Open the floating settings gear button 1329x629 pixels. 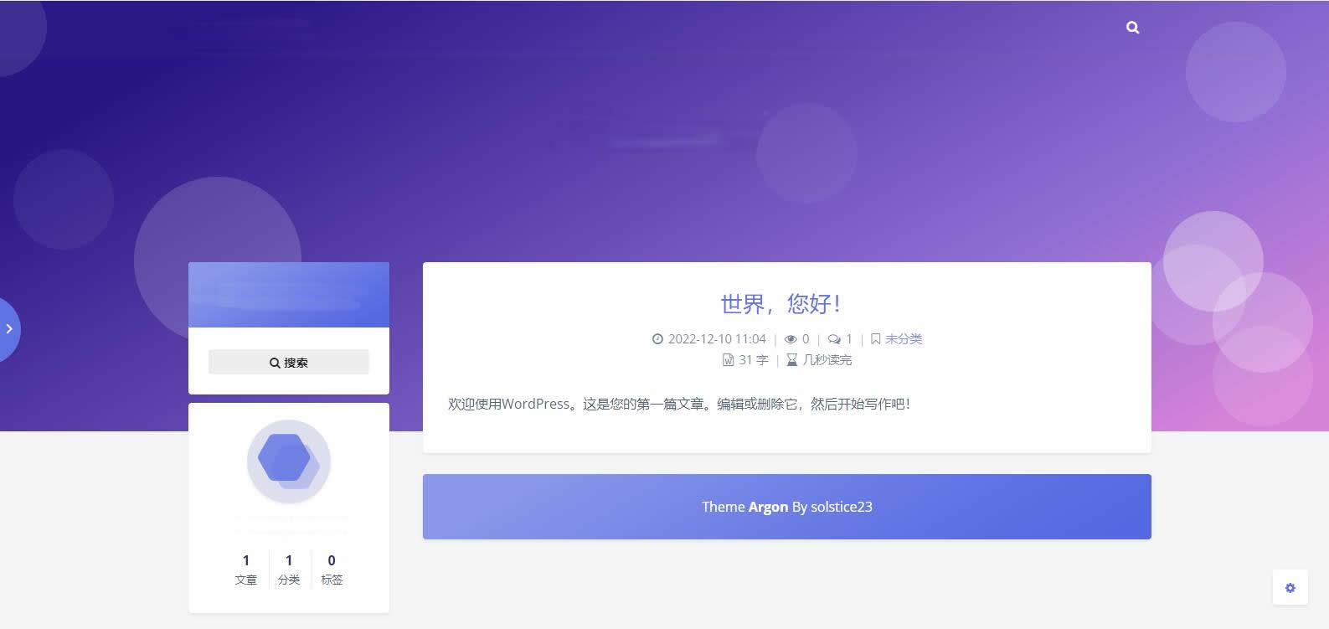coord(1290,588)
